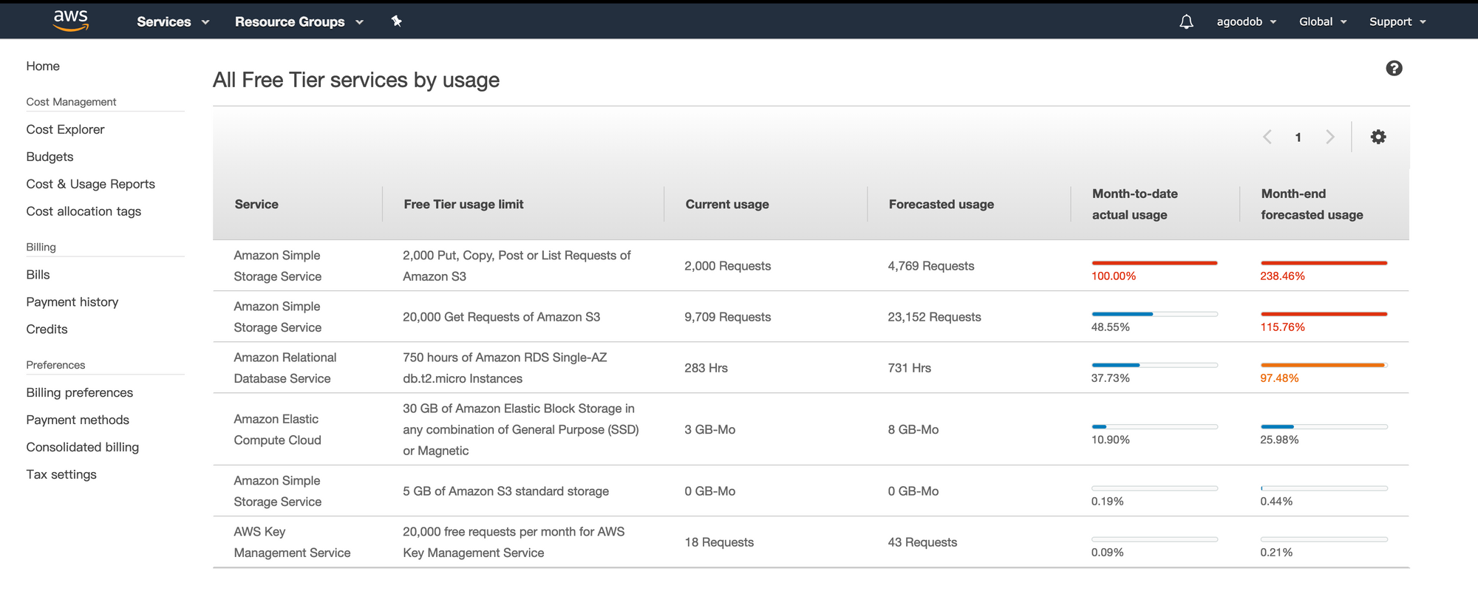Expand the Services dropdown menu
Image resolution: width=1478 pixels, height=594 pixels.
(x=173, y=22)
